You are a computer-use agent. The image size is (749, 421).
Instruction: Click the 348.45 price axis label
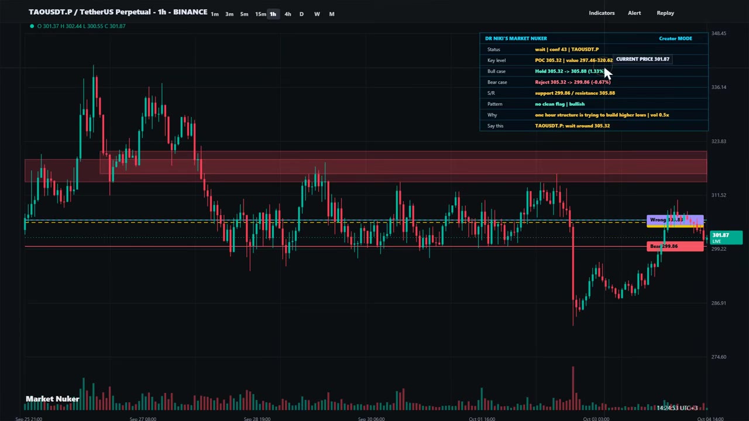[x=719, y=33]
